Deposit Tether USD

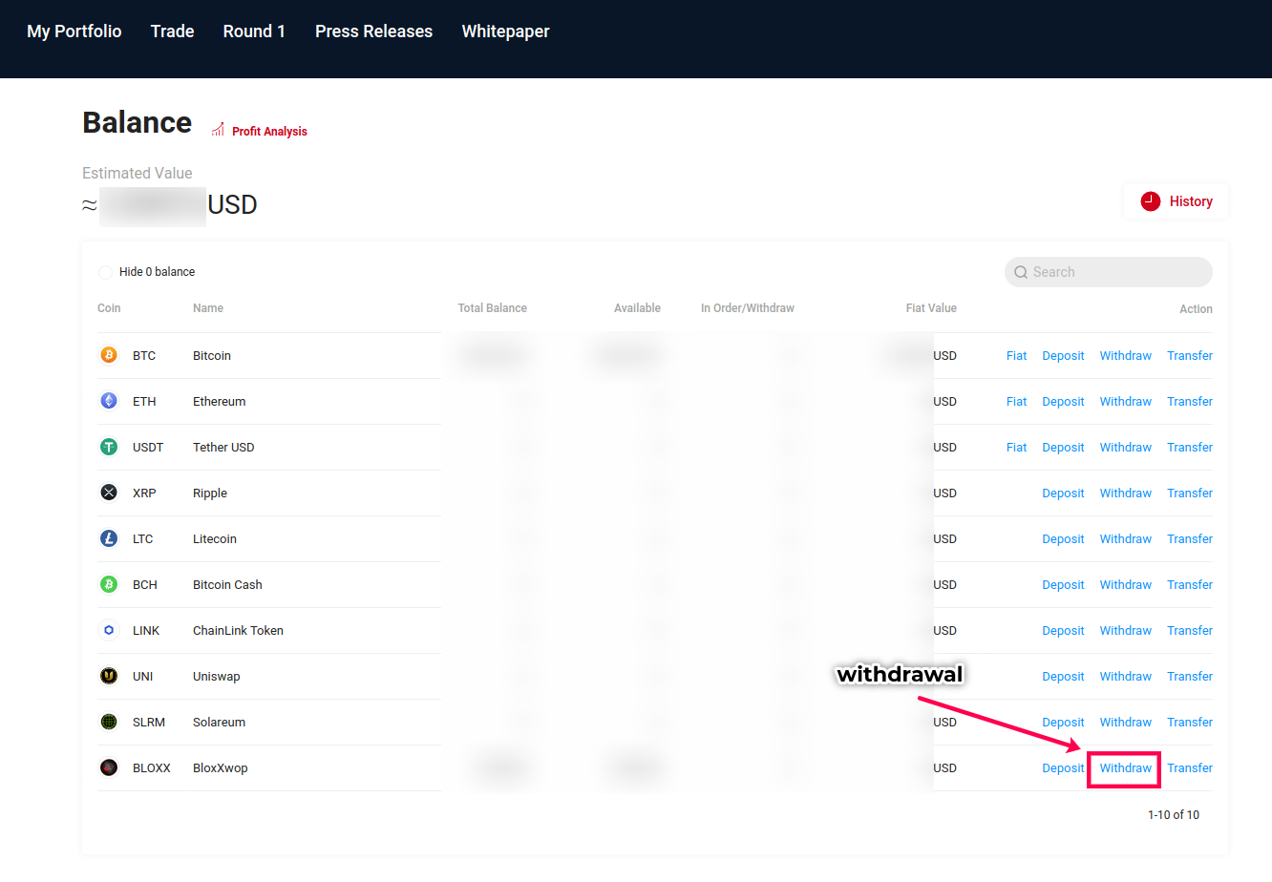click(1063, 447)
